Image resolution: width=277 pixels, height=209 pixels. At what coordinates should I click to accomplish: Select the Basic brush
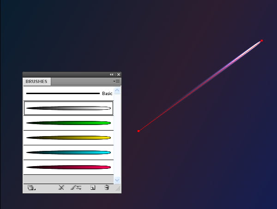[68, 93]
